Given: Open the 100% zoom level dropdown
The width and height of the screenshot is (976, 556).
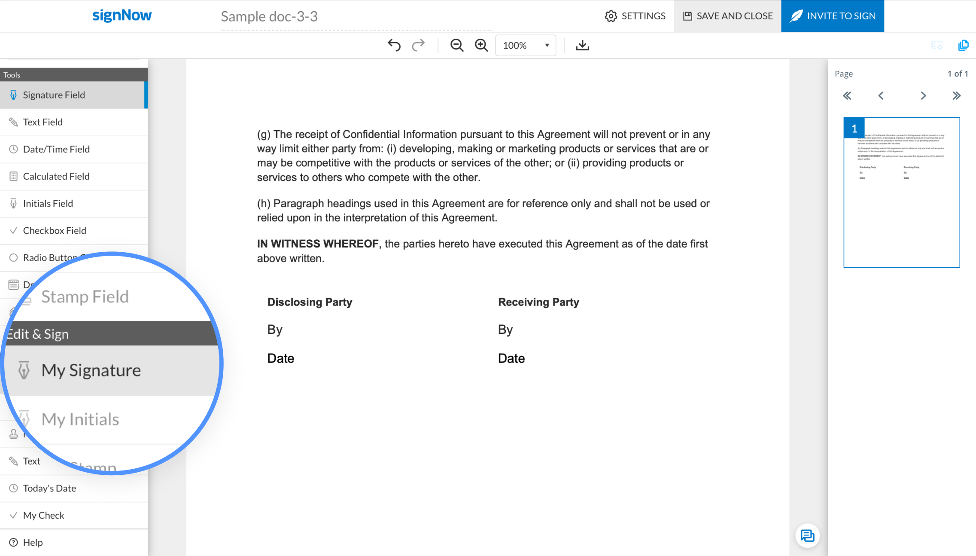Looking at the screenshot, I should pyautogui.click(x=526, y=45).
